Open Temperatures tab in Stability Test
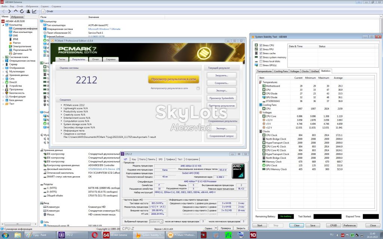This screenshot has height=239, width=383. [x=264, y=71]
